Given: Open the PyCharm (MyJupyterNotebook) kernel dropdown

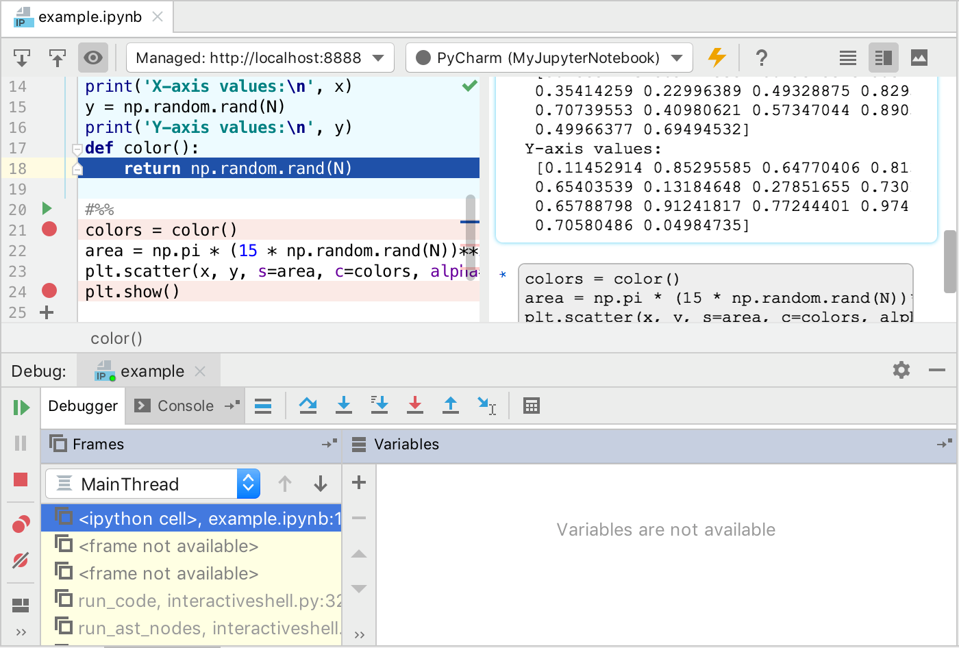Looking at the screenshot, I should pos(548,58).
